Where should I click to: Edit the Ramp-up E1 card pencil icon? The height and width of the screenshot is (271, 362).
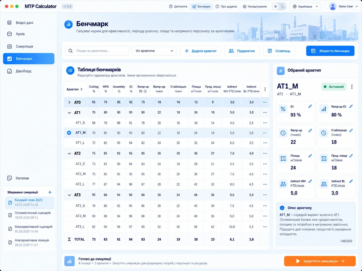(351, 106)
